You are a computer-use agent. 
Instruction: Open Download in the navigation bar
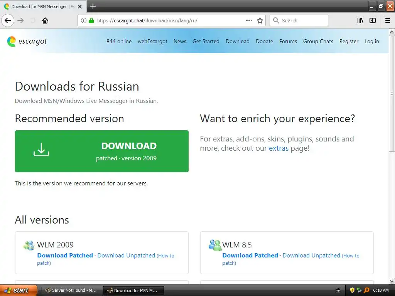(238, 41)
